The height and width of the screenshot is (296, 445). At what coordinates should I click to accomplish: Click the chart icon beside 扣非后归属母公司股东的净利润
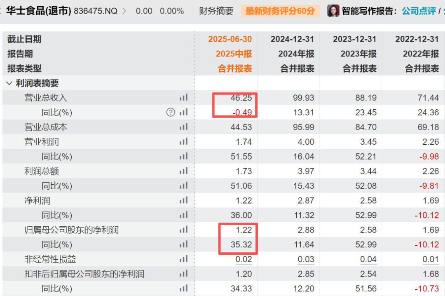(183, 274)
